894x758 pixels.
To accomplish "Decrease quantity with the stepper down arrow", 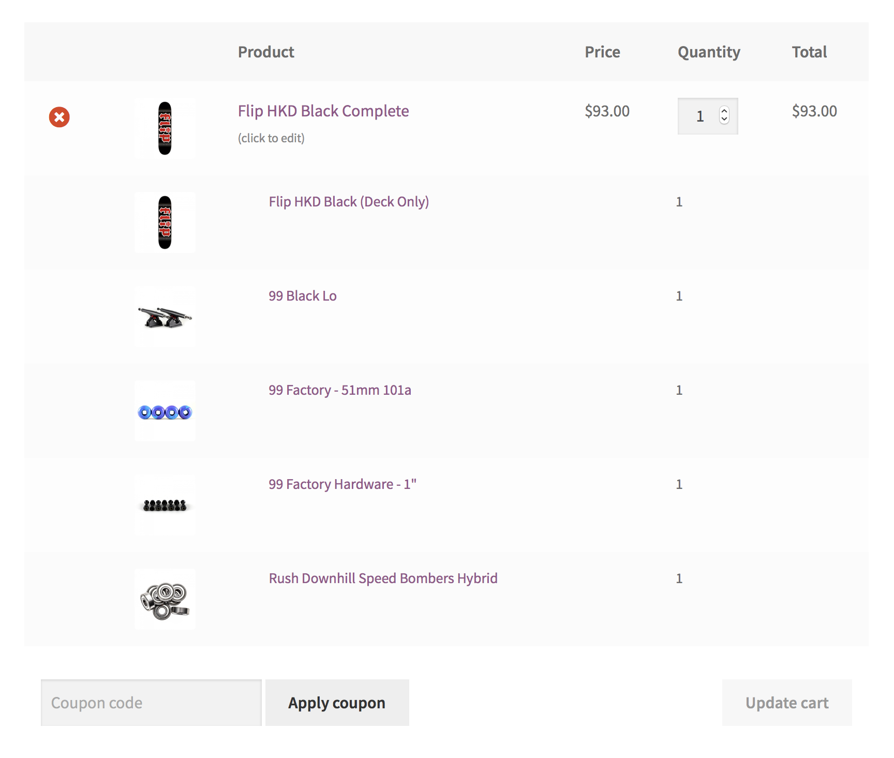I will [x=724, y=120].
